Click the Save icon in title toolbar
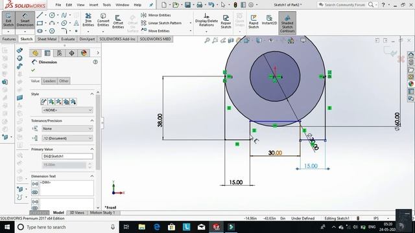This screenshot has height=233, width=415. tap(187, 5)
